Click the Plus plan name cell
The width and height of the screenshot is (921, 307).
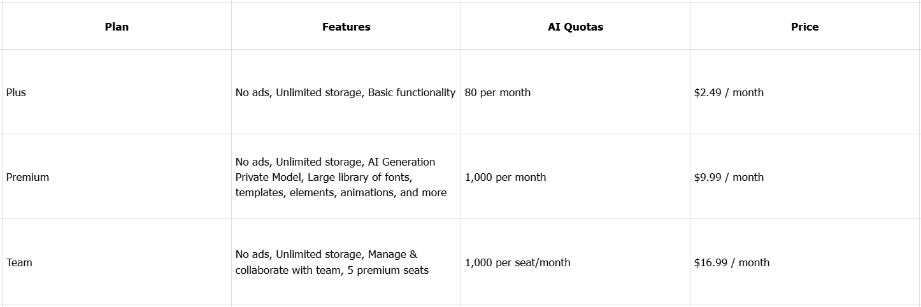point(17,92)
